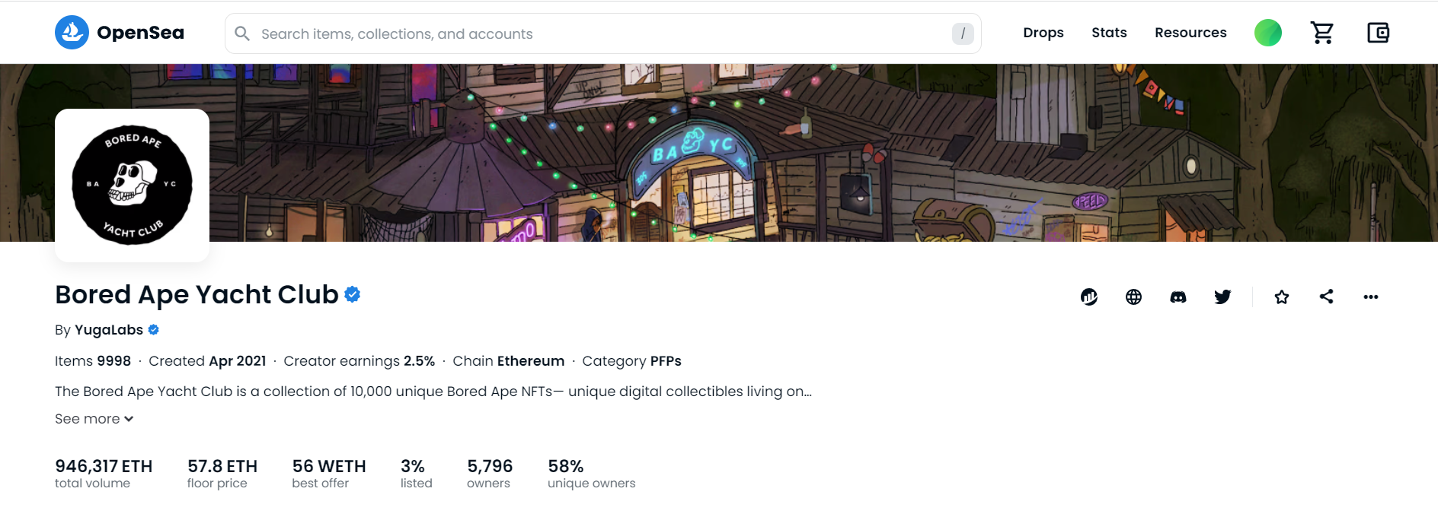Focus the search items and collections field

coord(602,33)
